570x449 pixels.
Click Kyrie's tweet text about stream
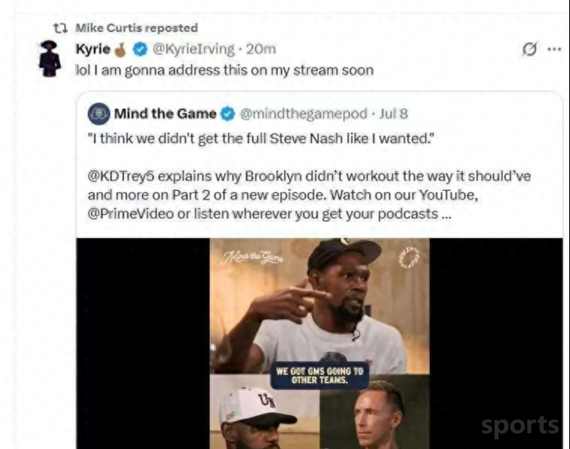(x=224, y=71)
